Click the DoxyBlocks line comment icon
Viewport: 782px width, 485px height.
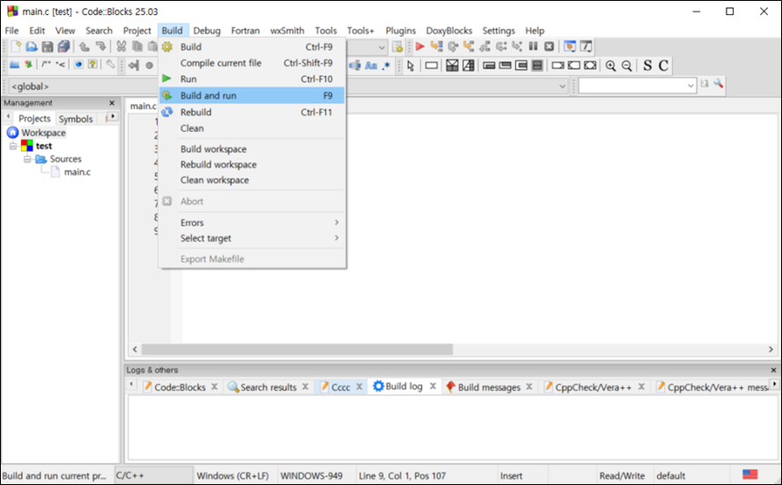tap(61, 65)
